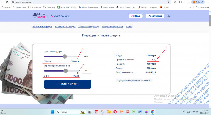Open site information icon in address bar
The image size is (211, 115).
point(13,2)
